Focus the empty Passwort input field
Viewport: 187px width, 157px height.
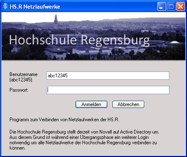click(x=108, y=90)
